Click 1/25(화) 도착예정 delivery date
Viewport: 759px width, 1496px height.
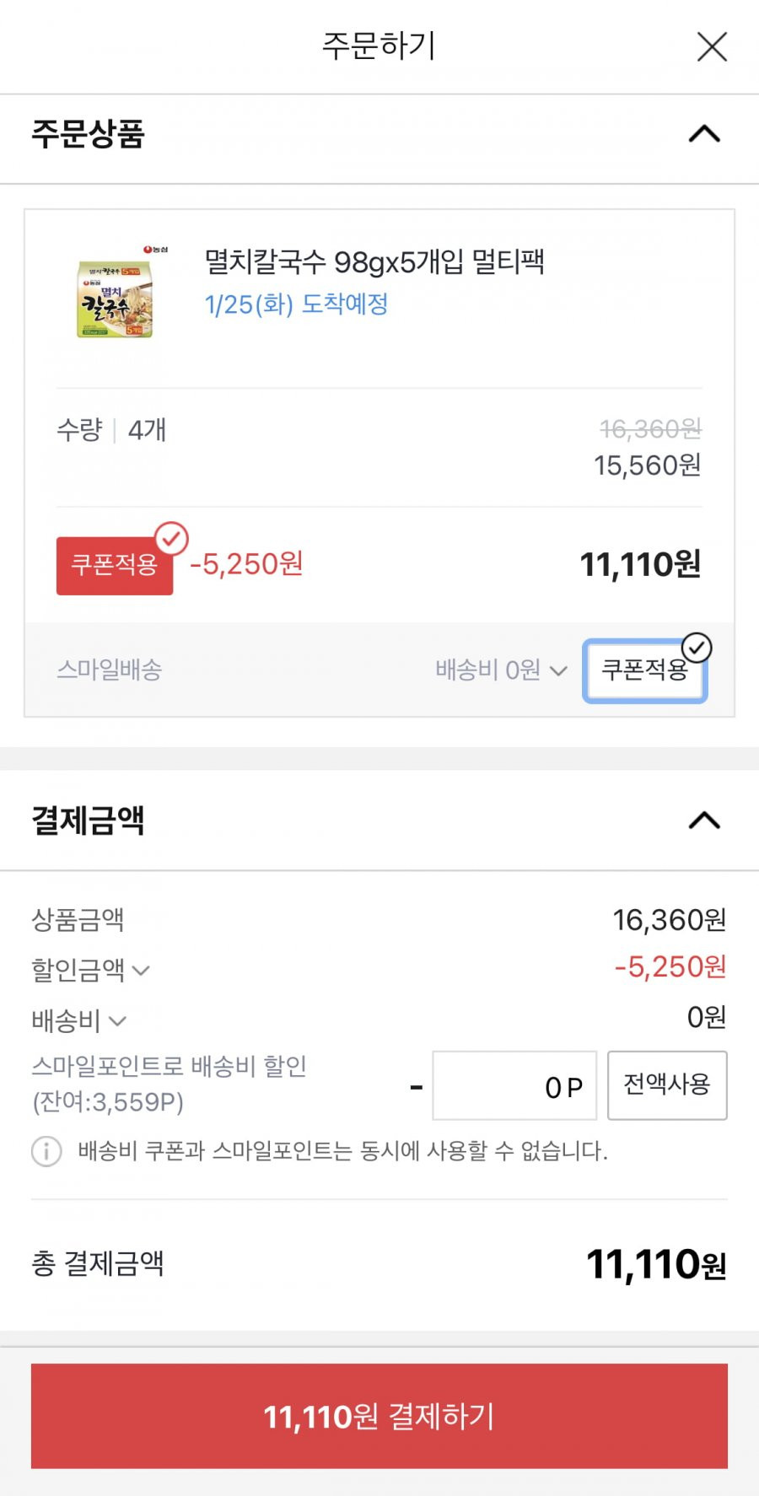296,304
